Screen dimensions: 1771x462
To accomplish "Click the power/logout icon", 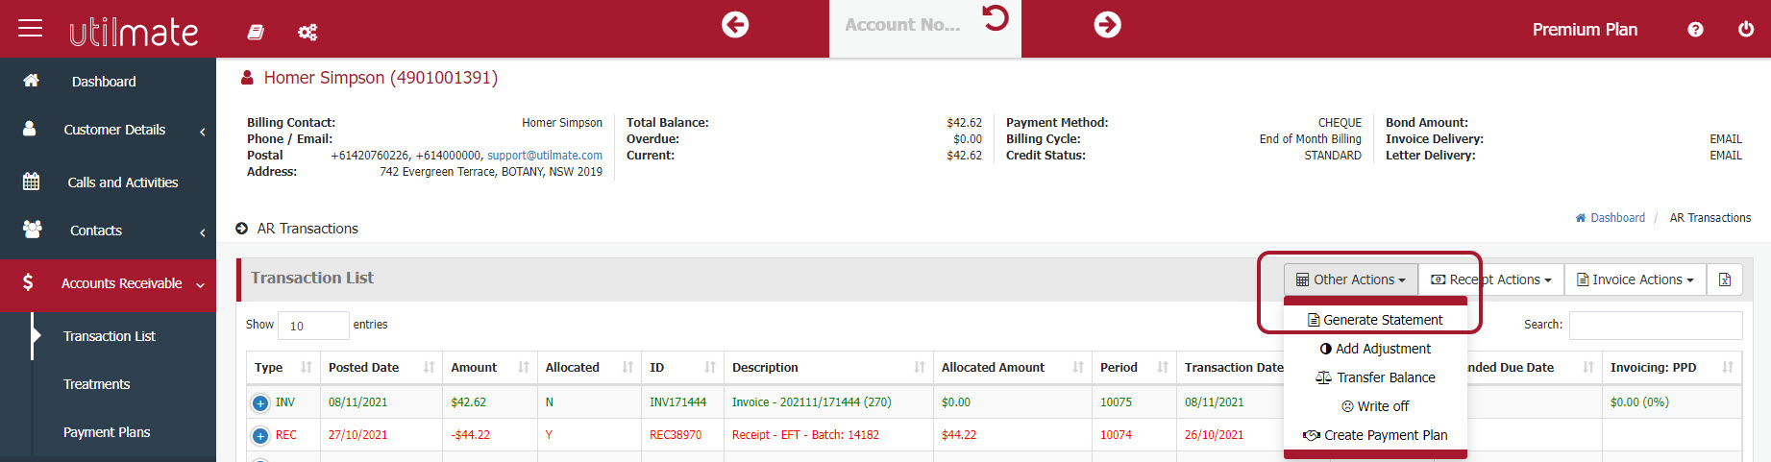I will pyautogui.click(x=1746, y=29).
